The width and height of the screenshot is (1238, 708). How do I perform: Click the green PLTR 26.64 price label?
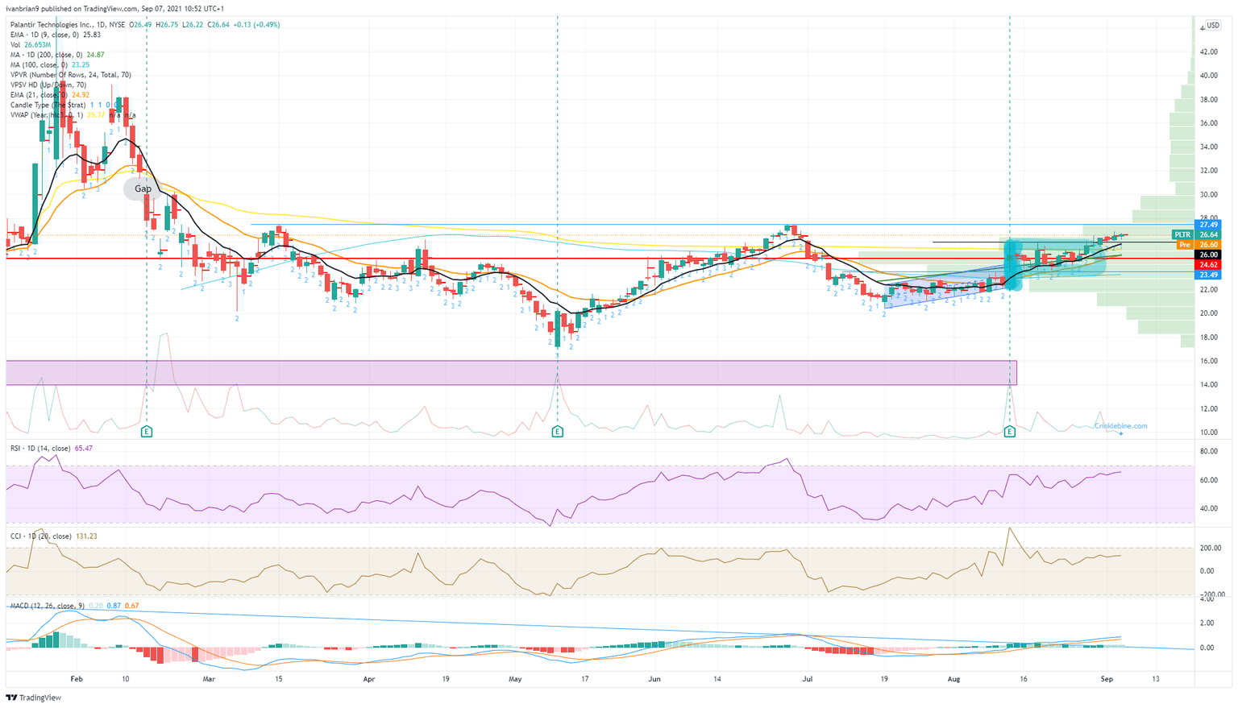[x=1197, y=235]
